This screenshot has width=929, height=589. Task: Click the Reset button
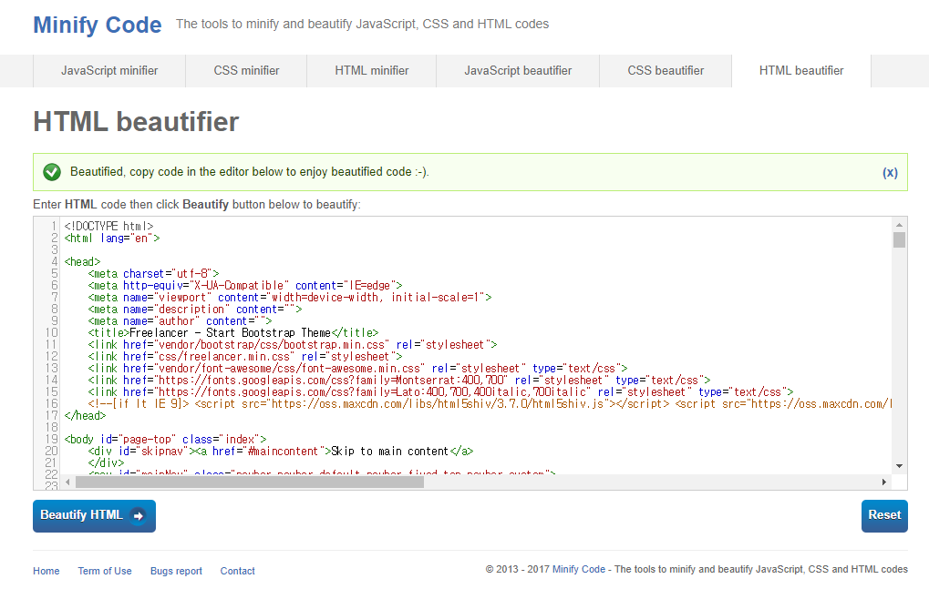(884, 515)
